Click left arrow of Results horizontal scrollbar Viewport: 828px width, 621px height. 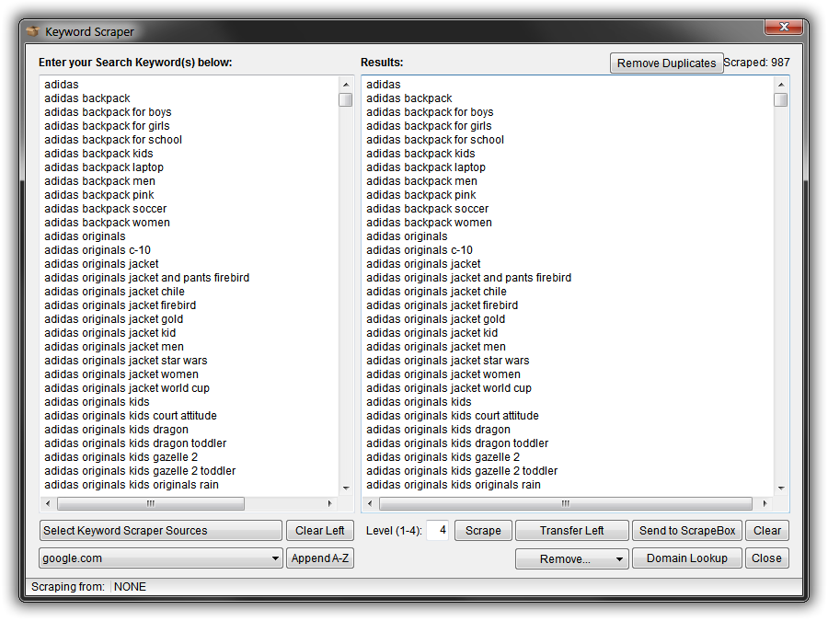[x=370, y=504]
